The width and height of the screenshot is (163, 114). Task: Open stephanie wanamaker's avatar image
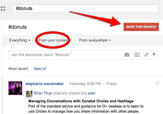(15, 88)
